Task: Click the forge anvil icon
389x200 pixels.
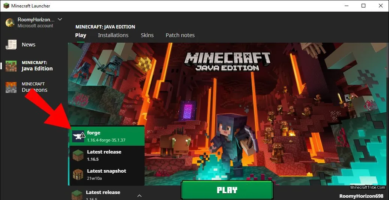Action: tap(78, 136)
